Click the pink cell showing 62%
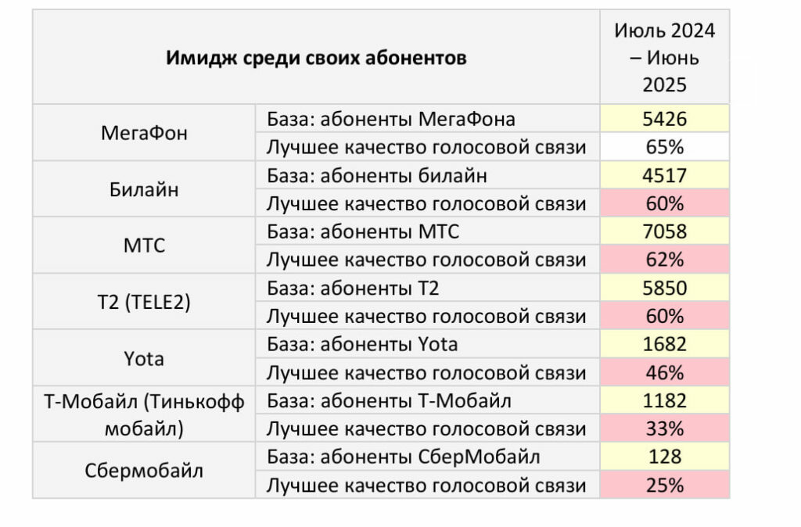Screen dimensions: 801x527 point(664,260)
